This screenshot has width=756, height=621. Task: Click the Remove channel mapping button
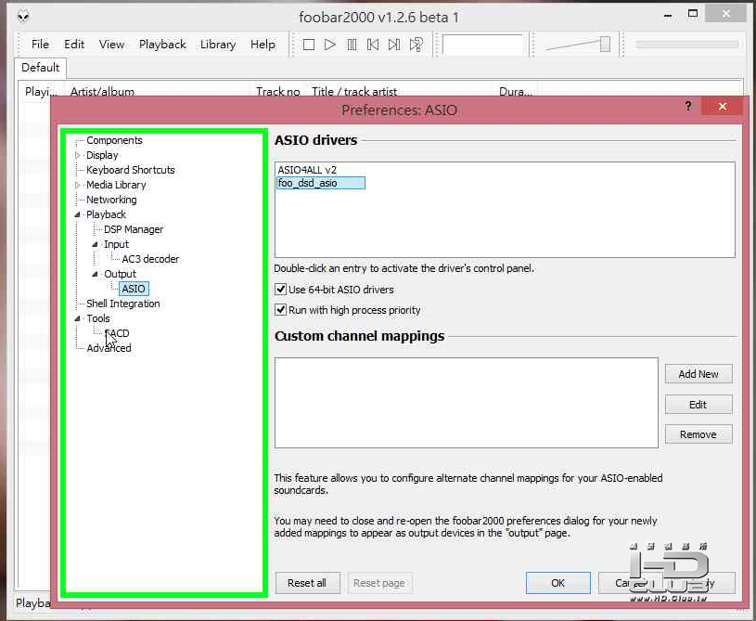coord(698,434)
